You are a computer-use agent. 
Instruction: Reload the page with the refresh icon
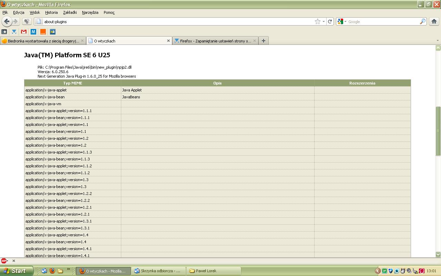330,21
